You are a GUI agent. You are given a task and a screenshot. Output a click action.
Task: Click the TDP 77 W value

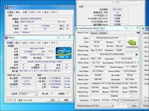(x=50, y=52)
